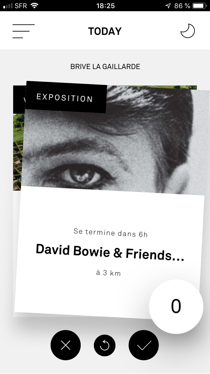
Task: Tap the EXPOSITION category label
Action: click(x=65, y=97)
